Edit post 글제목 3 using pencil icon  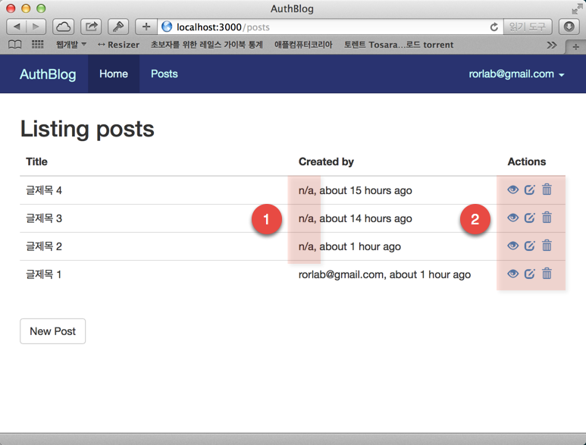click(530, 218)
